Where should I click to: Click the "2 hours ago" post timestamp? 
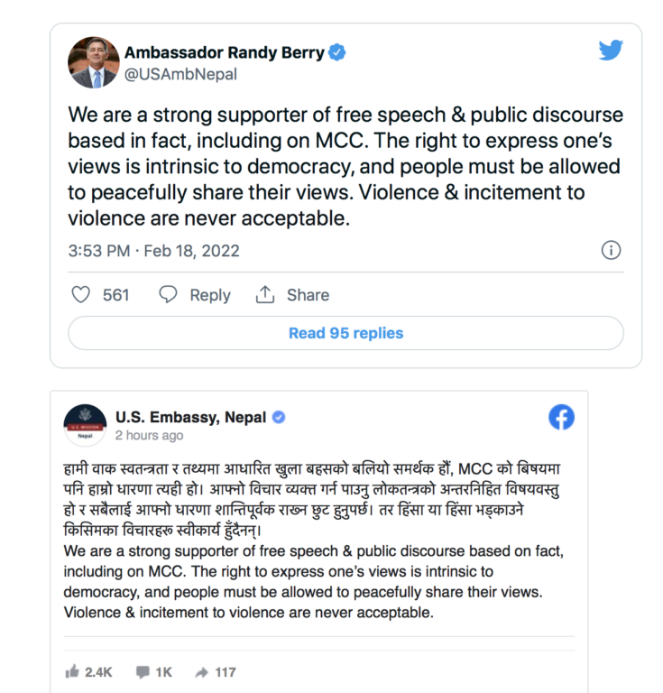pos(149,436)
